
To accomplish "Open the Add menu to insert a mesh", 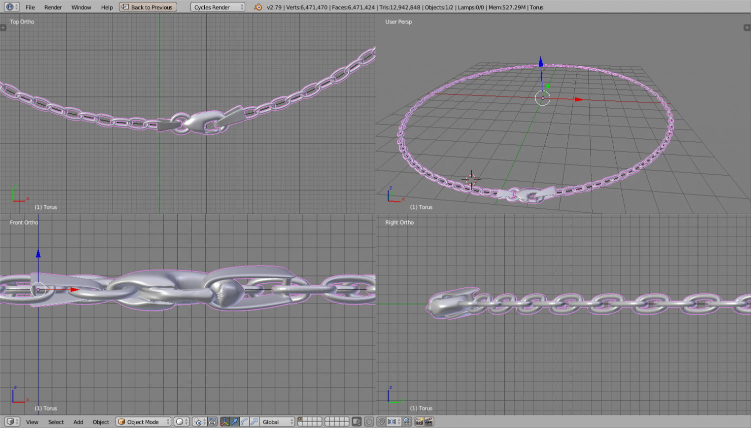I will point(78,421).
